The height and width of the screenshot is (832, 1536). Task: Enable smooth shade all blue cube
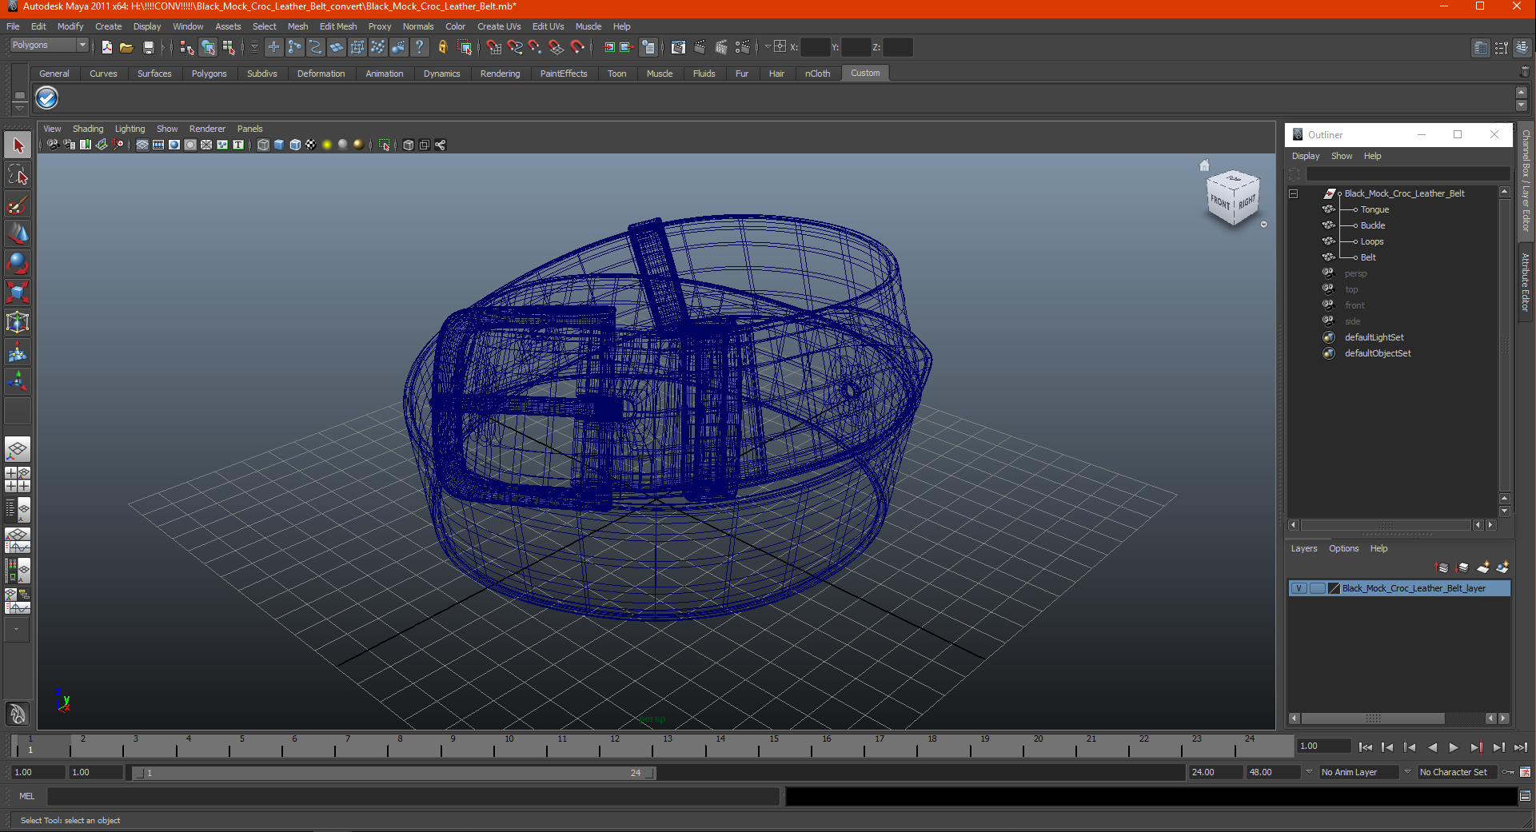tap(279, 145)
